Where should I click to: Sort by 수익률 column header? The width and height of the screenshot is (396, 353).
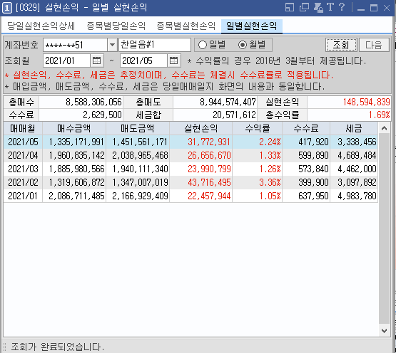point(257,129)
